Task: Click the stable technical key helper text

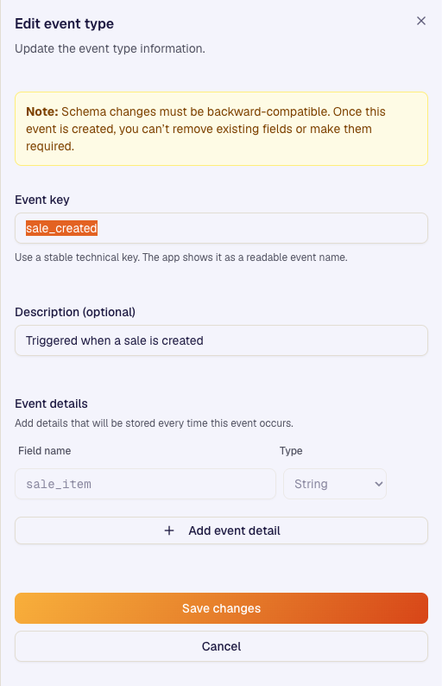Action: [x=181, y=257]
